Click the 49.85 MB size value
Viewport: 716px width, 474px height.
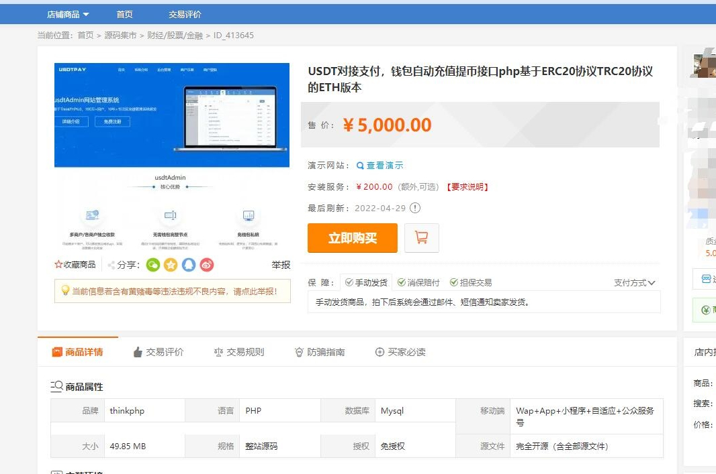(128, 447)
